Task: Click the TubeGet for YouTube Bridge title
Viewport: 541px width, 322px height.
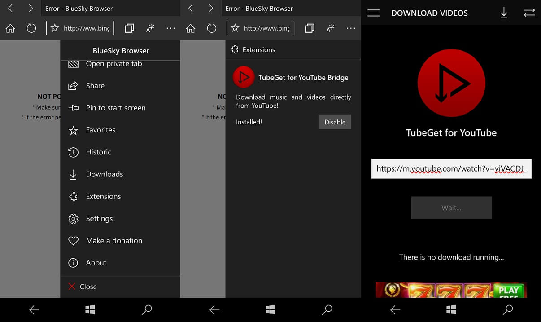Action: pos(303,78)
